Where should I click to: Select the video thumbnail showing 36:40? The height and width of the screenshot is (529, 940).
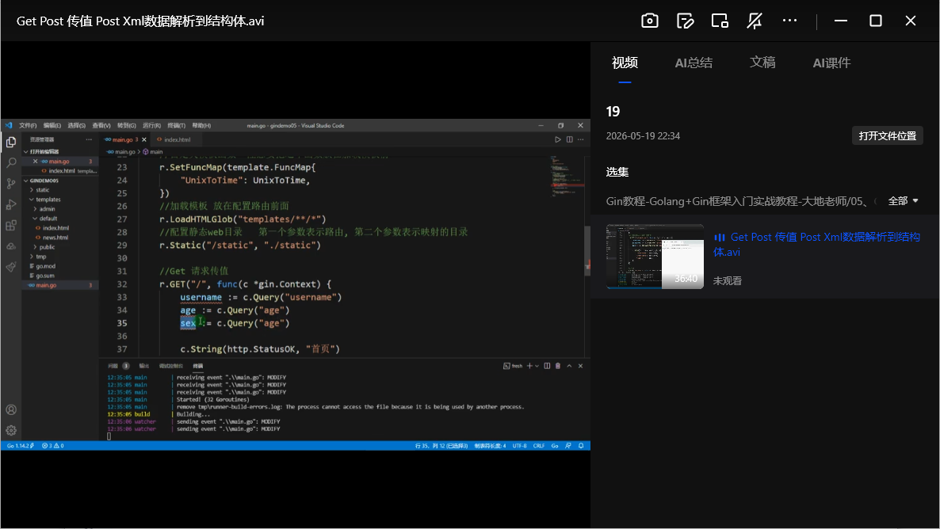(655, 257)
